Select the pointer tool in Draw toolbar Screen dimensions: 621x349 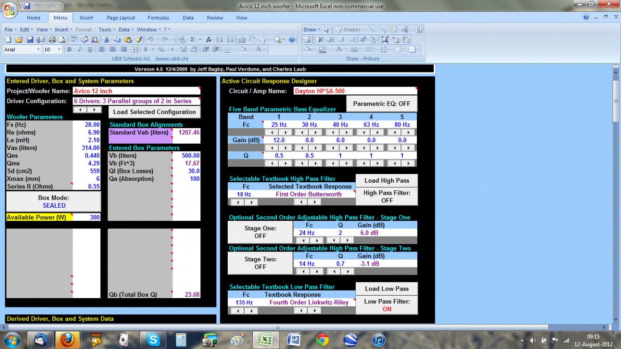326,30
